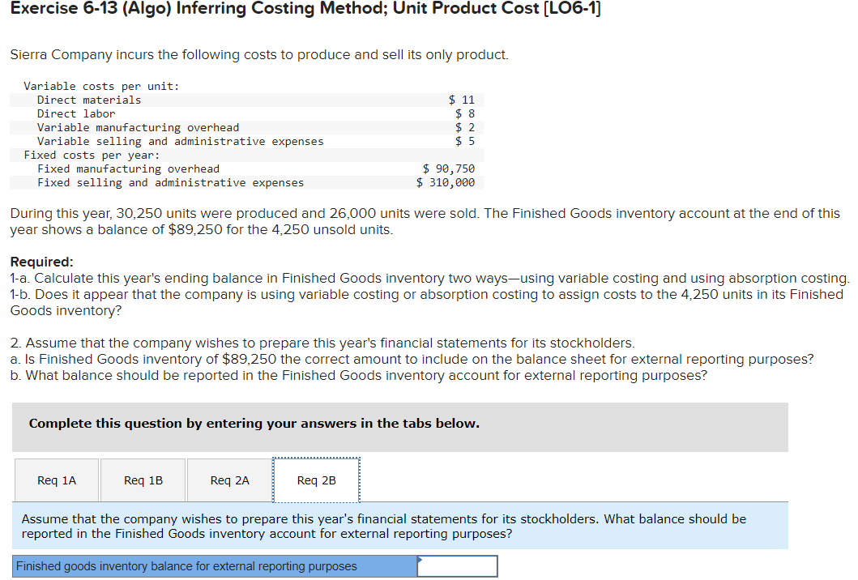Click the 'Fixed costs per year' header row

tap(243, 154)
